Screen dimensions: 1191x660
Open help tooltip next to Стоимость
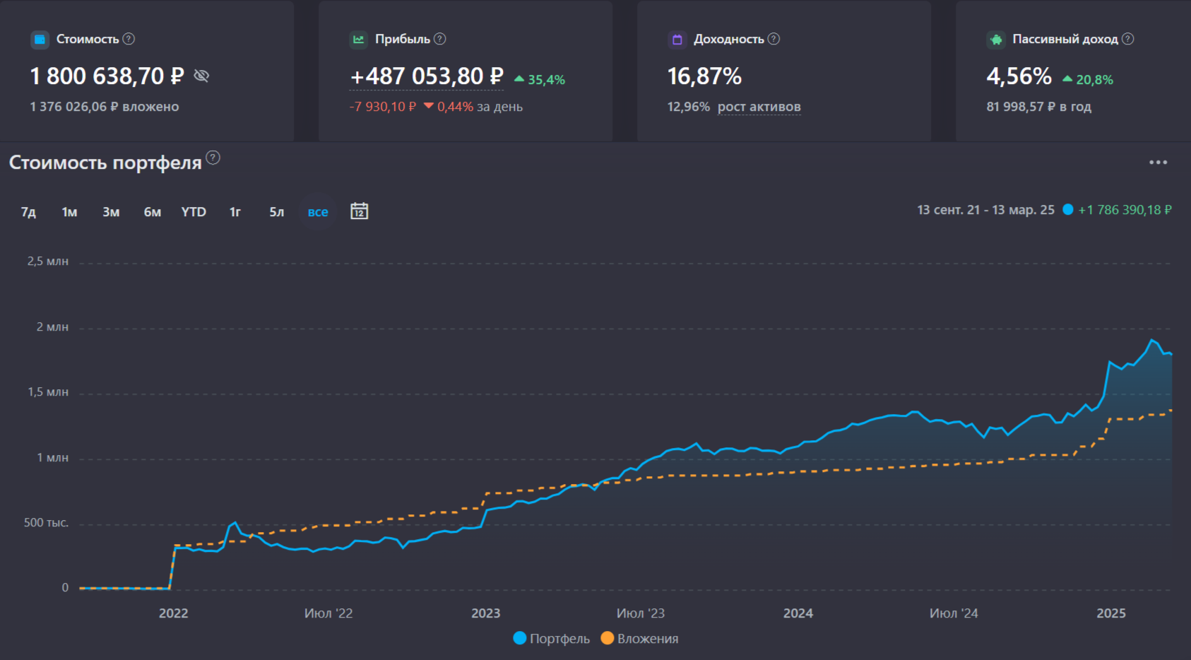click(x=129, y=39)
